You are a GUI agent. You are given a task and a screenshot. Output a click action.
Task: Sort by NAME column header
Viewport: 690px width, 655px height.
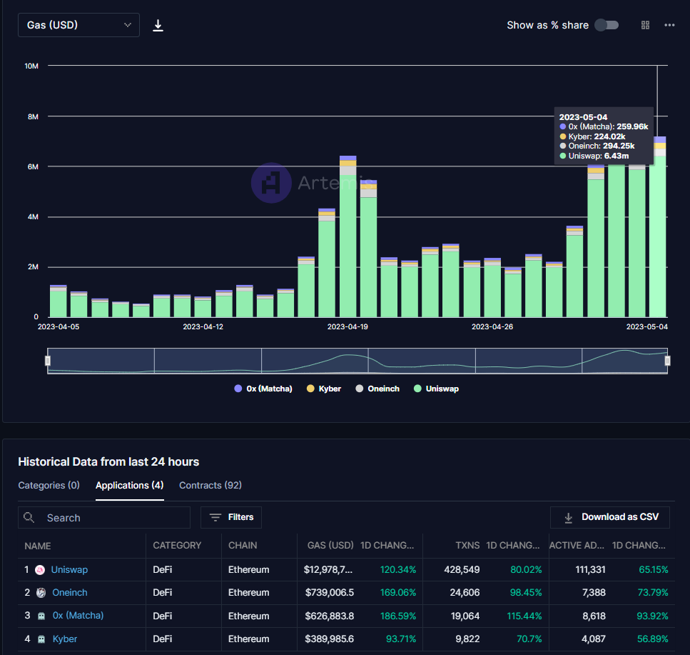[37, 546]
